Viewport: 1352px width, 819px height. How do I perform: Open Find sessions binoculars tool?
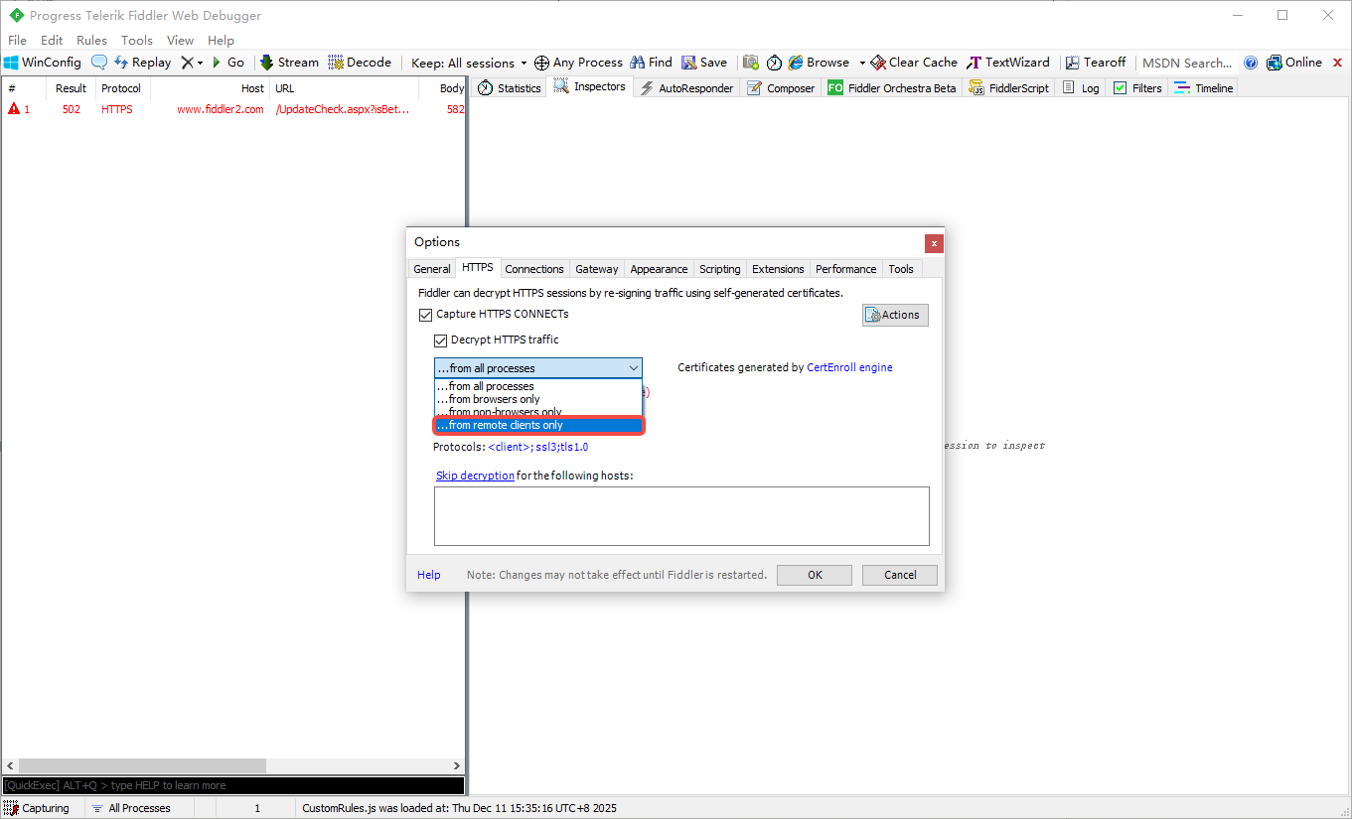pos(651,63)
